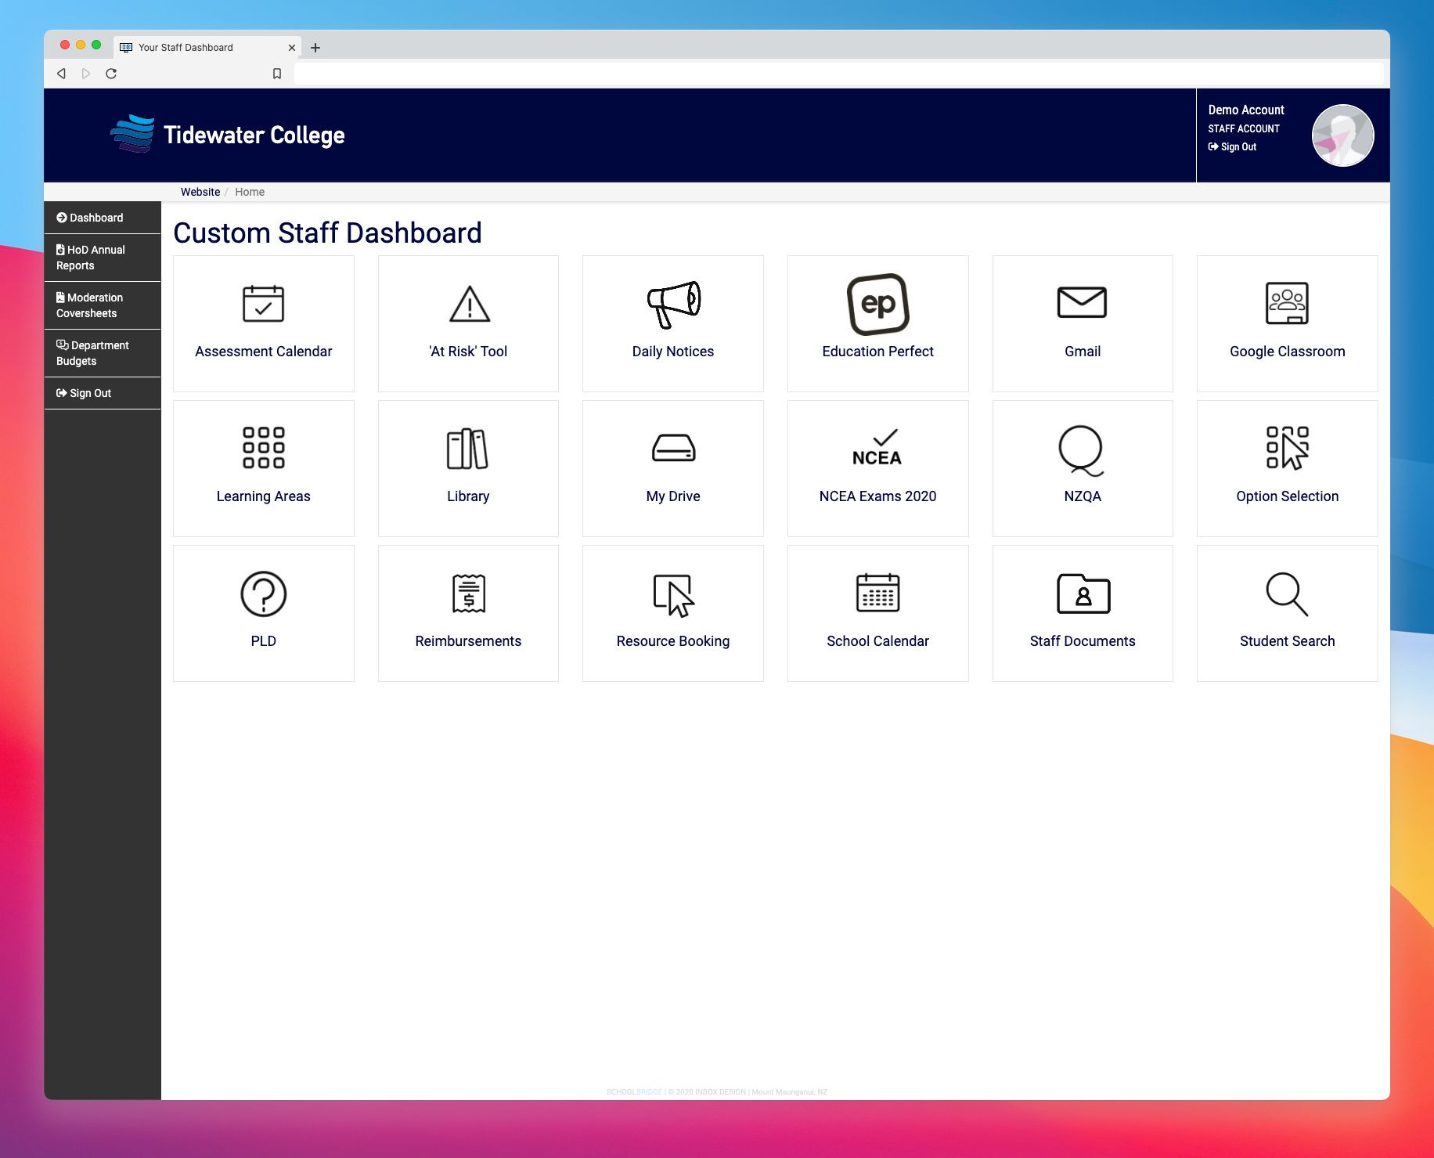Image resolution: width=1434 pixels, height=1158 pixels.
Task: Click the Website breadcrumb link
Action: 200,192
